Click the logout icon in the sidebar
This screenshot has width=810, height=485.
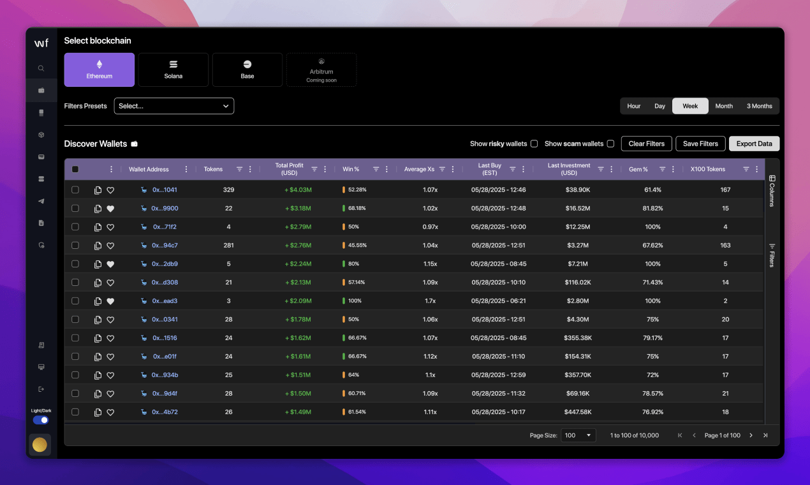[x=41, y=389]
